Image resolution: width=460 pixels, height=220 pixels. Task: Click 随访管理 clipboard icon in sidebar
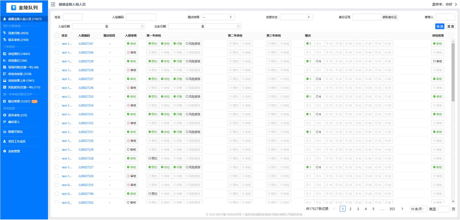coord(5,101)
